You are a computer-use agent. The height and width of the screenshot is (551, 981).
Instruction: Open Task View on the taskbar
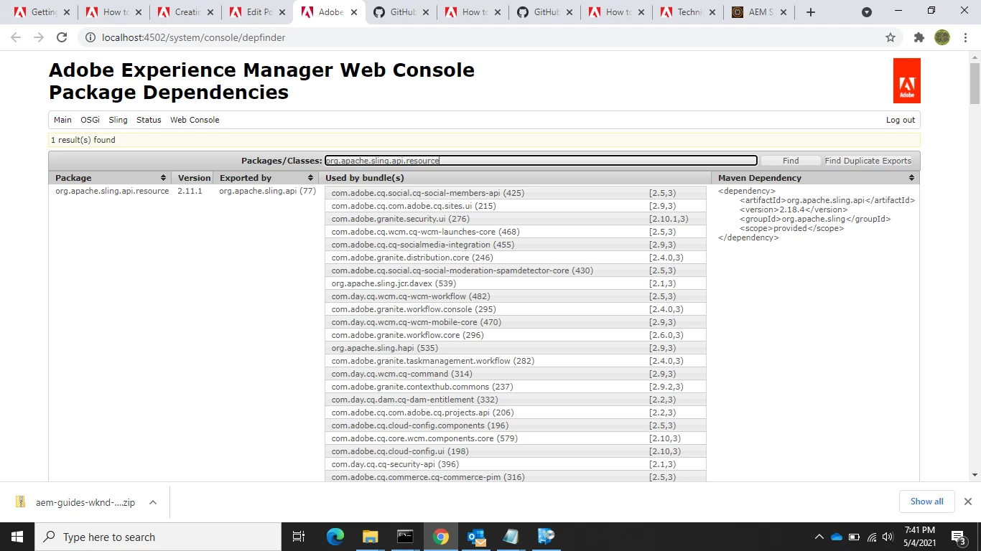[x=299, y=537]
